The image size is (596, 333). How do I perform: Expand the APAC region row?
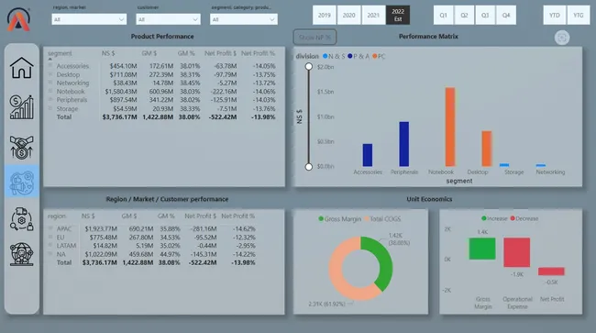(x=50, y=228)
